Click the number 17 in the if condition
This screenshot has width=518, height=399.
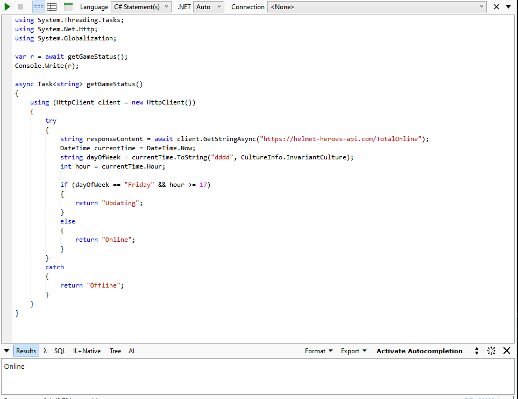pyautogui.click(x=203, y=185)
